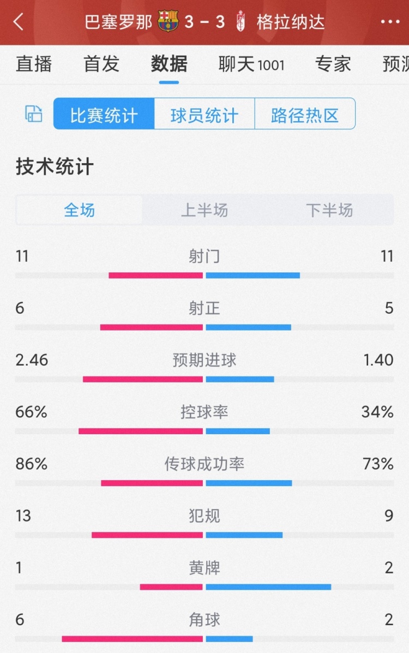Switch to the 直播 live tab

coord(34,64)
